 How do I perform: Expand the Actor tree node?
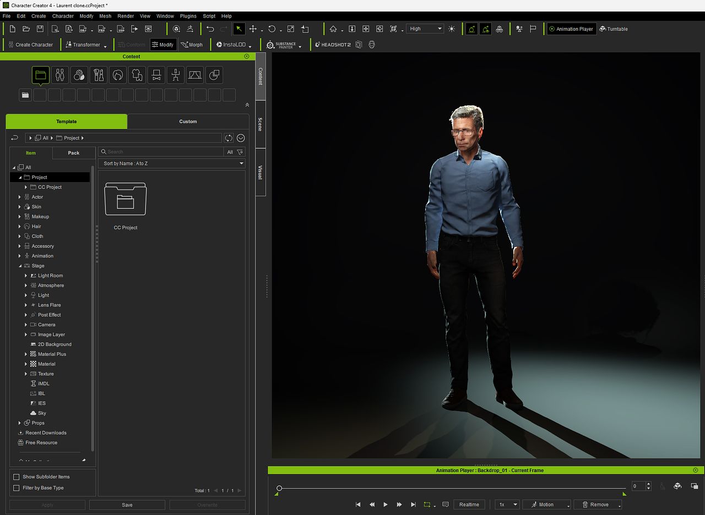[x=20, y=197]
